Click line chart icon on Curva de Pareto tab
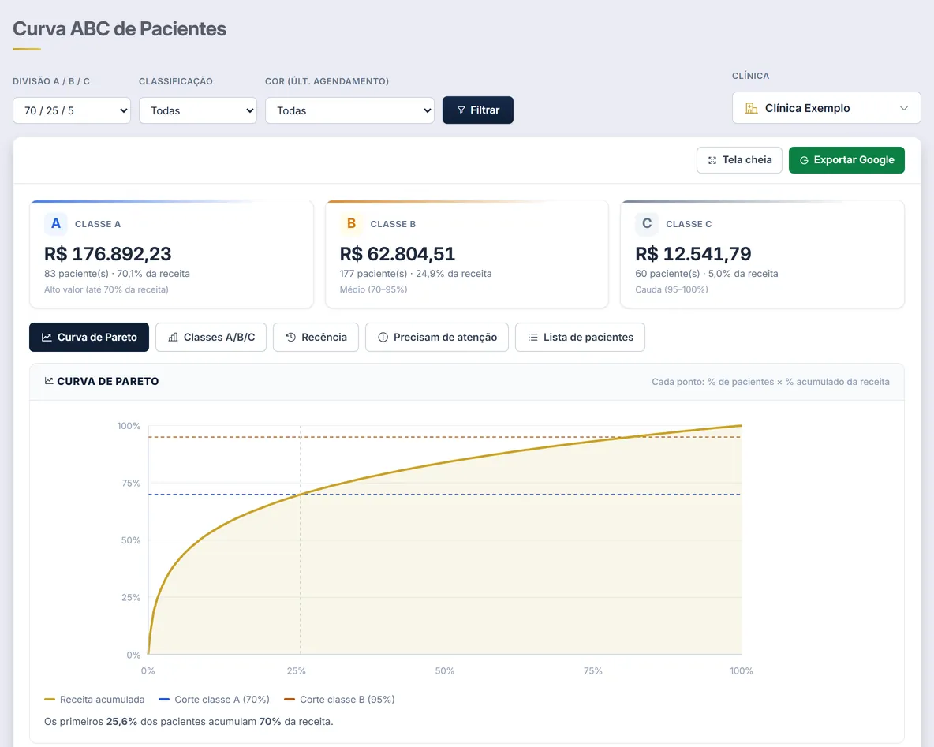 coord(47,337)
